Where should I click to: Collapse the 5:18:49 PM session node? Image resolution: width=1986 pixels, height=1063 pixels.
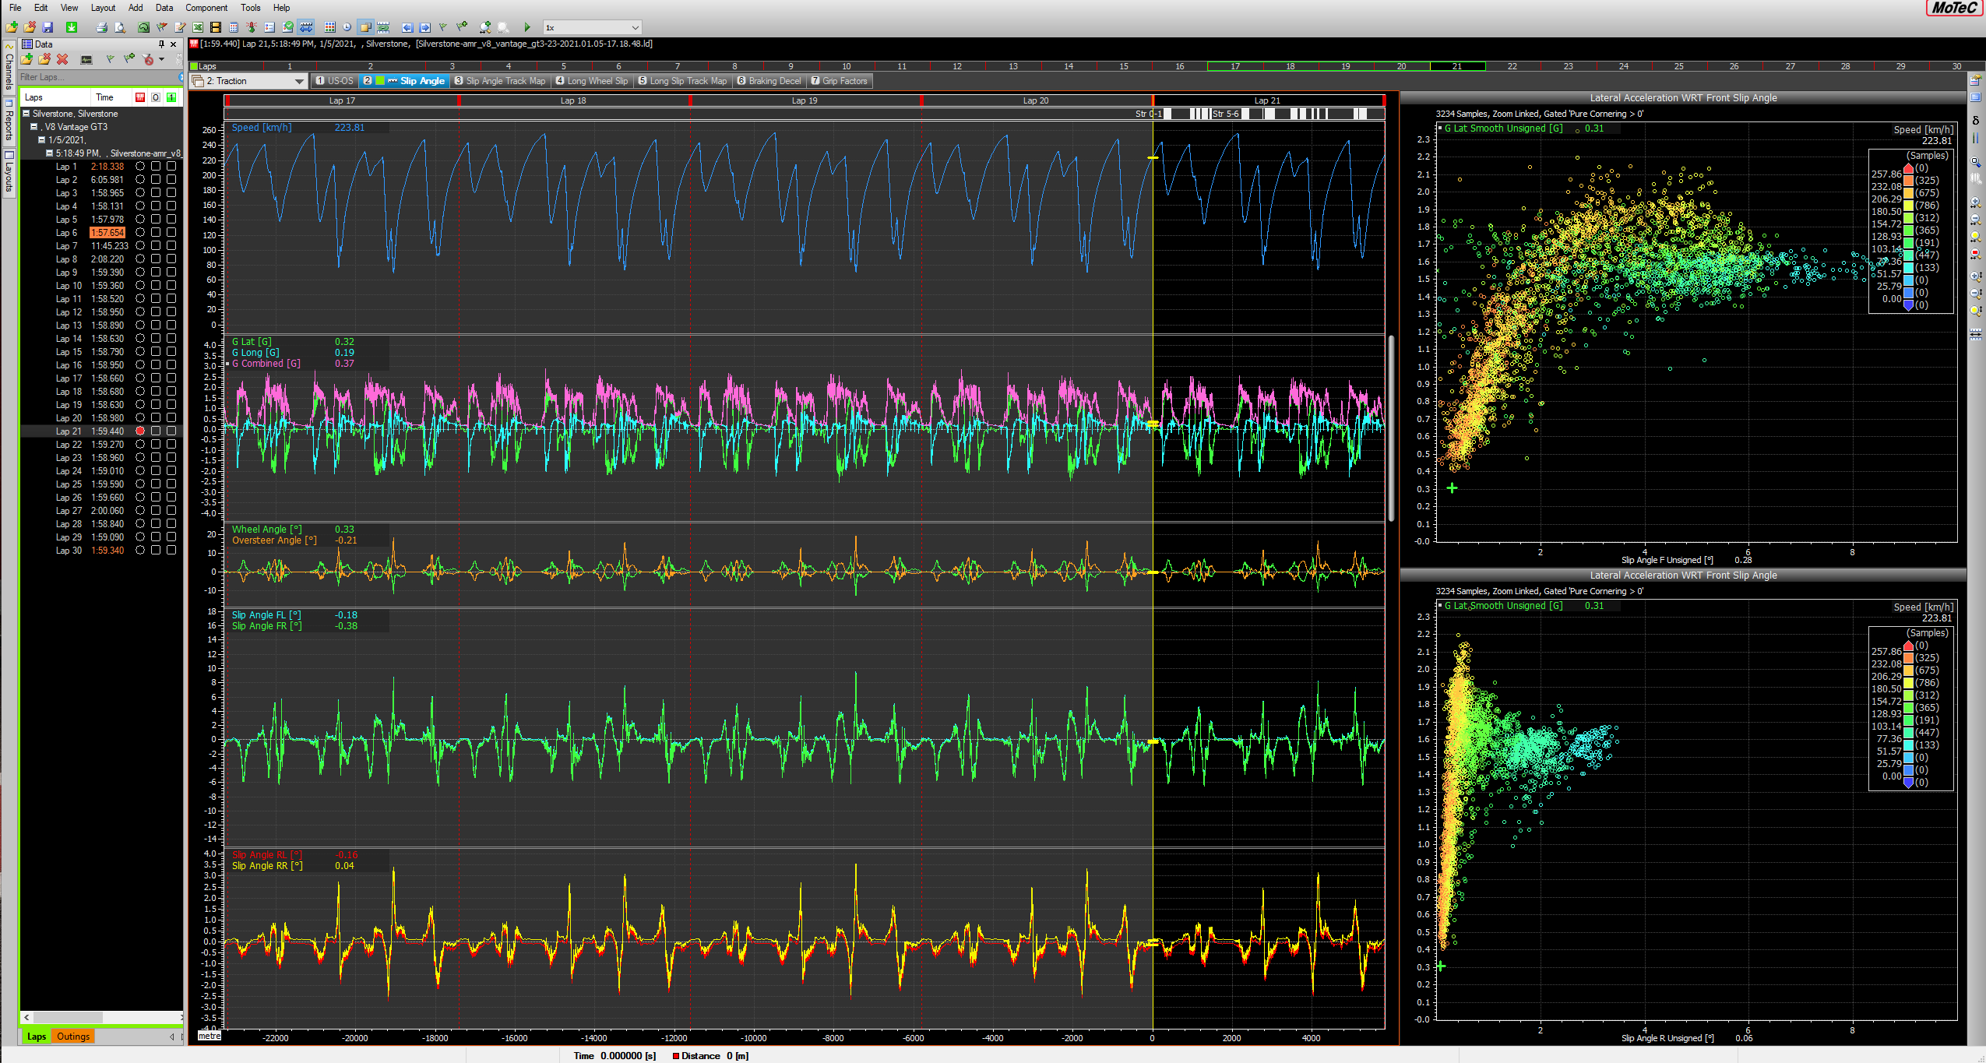point(49,153)
